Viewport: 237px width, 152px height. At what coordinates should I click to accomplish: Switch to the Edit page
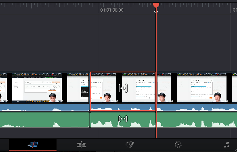click(82, 145)
